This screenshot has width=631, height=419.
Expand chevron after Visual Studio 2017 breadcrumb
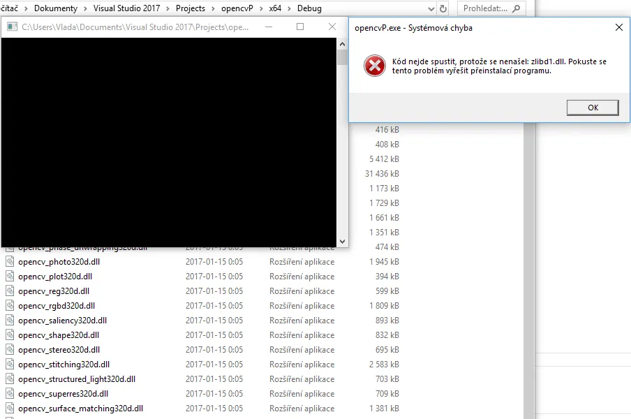tap(168, 8)
